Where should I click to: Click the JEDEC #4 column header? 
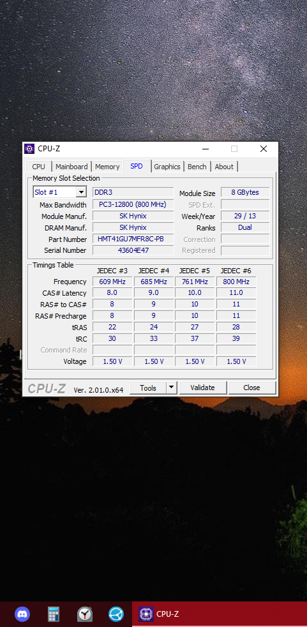(x=154, y=271)
